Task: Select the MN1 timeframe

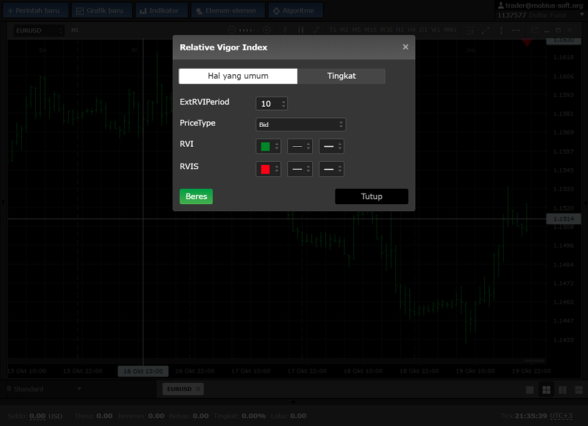Action: (450, 30)
